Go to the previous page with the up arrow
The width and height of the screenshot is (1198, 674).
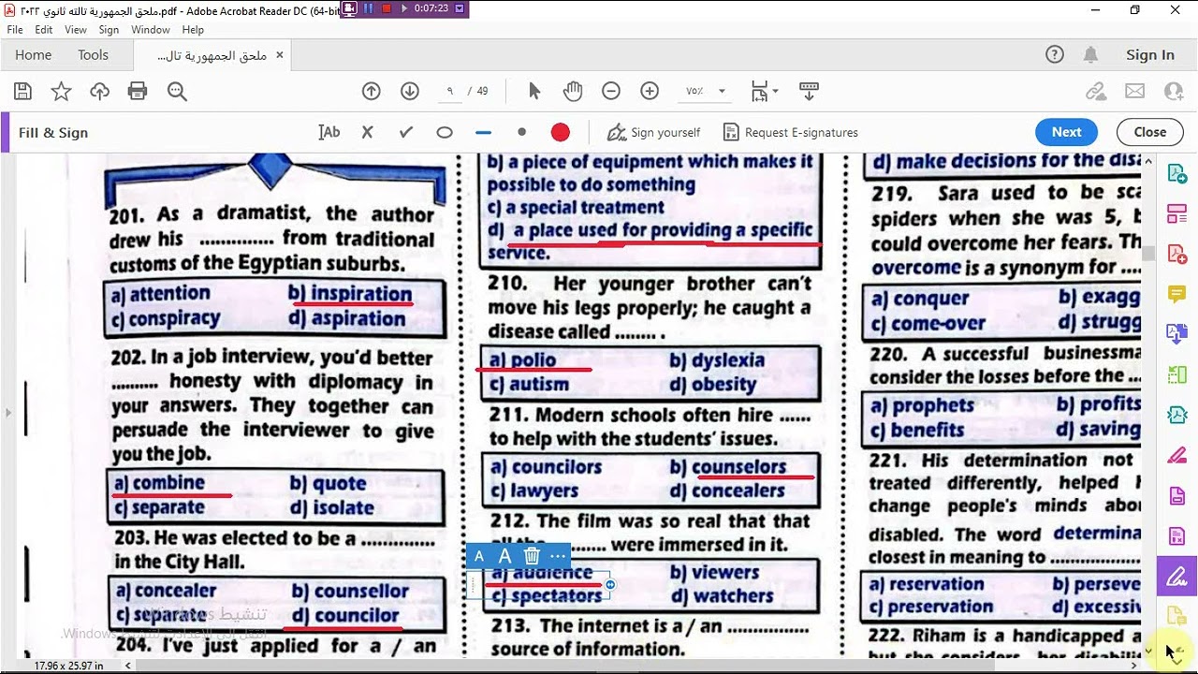pyautogui.click(x=372, y=91)
